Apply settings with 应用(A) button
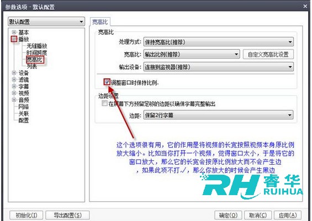This screenshot has height=221, width=312. [288, 215]
